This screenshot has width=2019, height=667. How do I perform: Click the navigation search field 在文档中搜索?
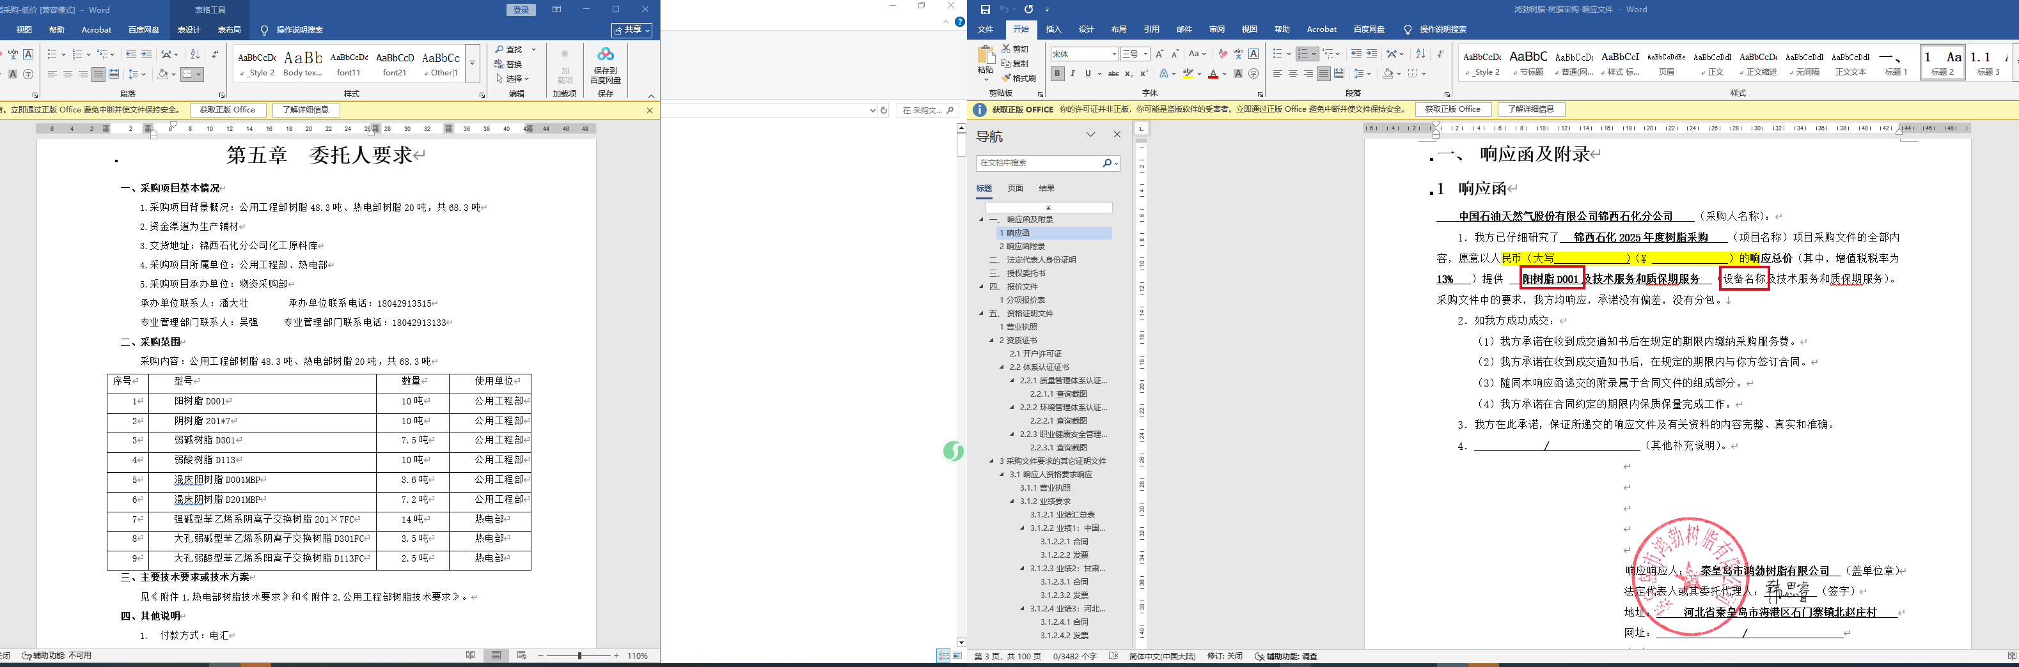click(1039, 163)
